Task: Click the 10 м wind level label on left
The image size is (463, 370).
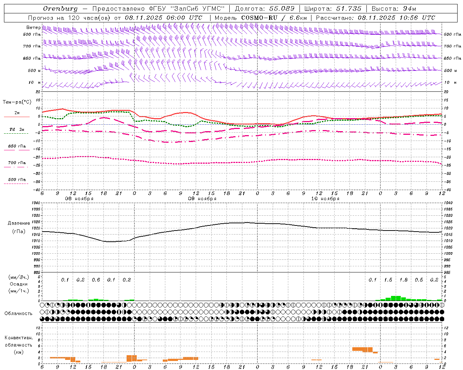Action: point(35,83)
